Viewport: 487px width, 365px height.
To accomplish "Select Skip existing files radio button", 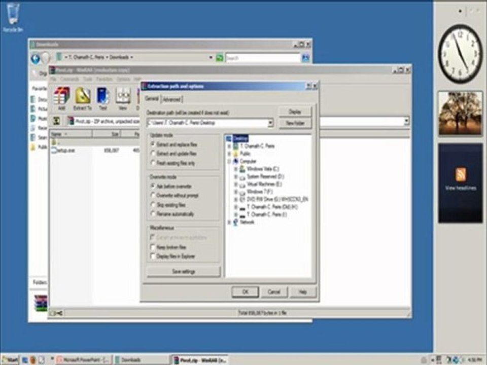I will (x=153, y=205).
